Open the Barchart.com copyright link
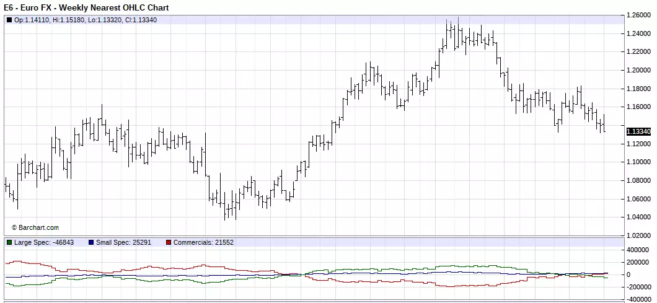The width and height of the screenshot is (657, 303). tap(35, 227)
